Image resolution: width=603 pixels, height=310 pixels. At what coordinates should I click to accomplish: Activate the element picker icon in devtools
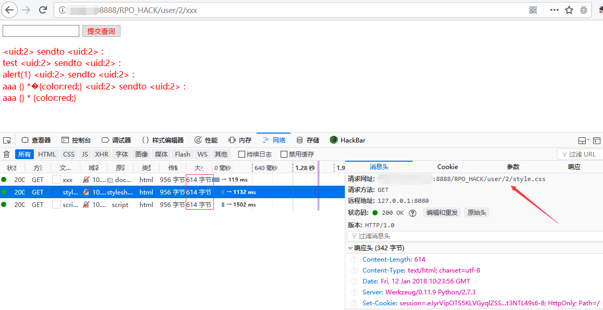(7, 140)
